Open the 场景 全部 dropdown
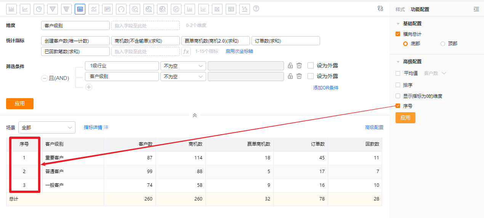The image size is (484, 218). 46,127
